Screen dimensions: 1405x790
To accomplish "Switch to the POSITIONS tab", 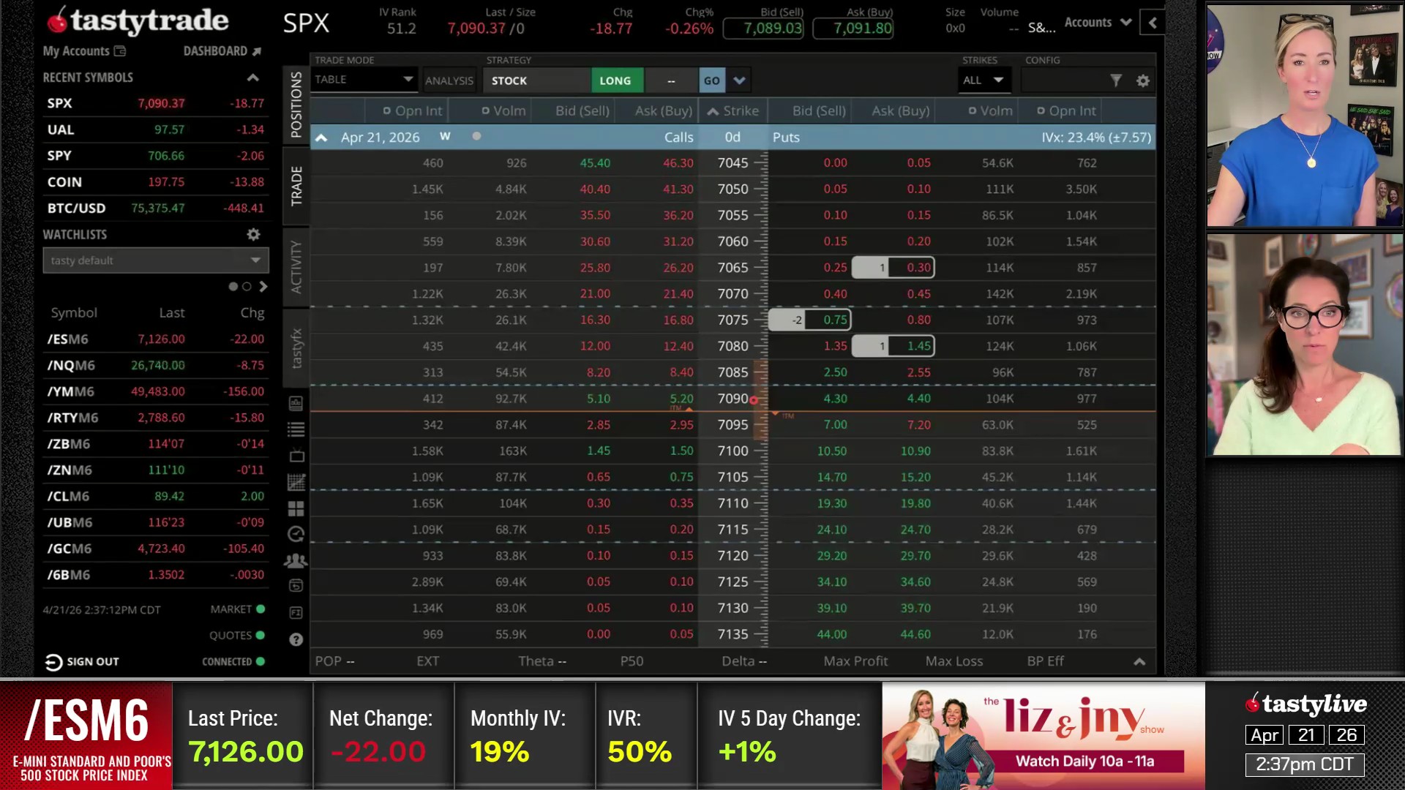I will [296, 105].
